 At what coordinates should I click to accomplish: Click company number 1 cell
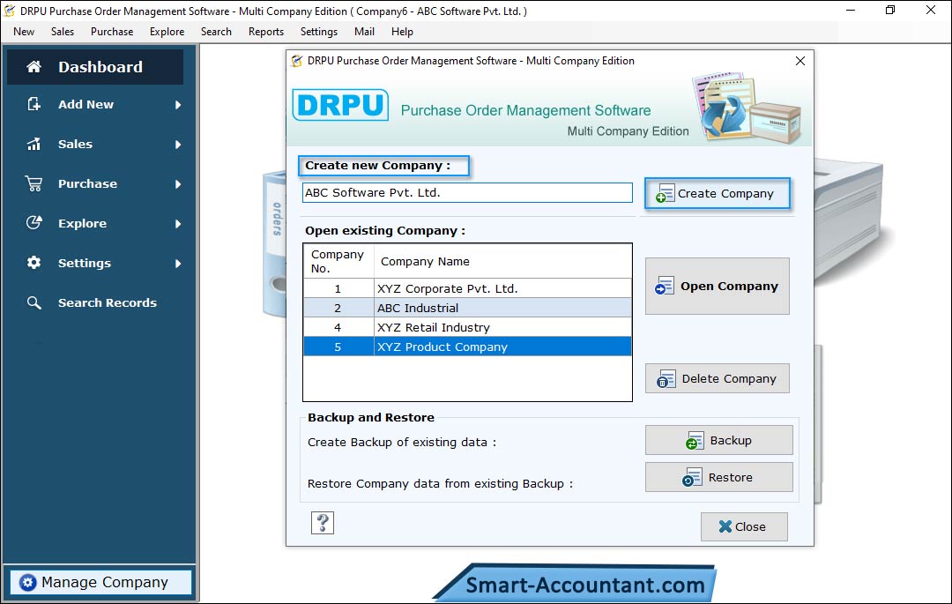[x=338, y=288]
